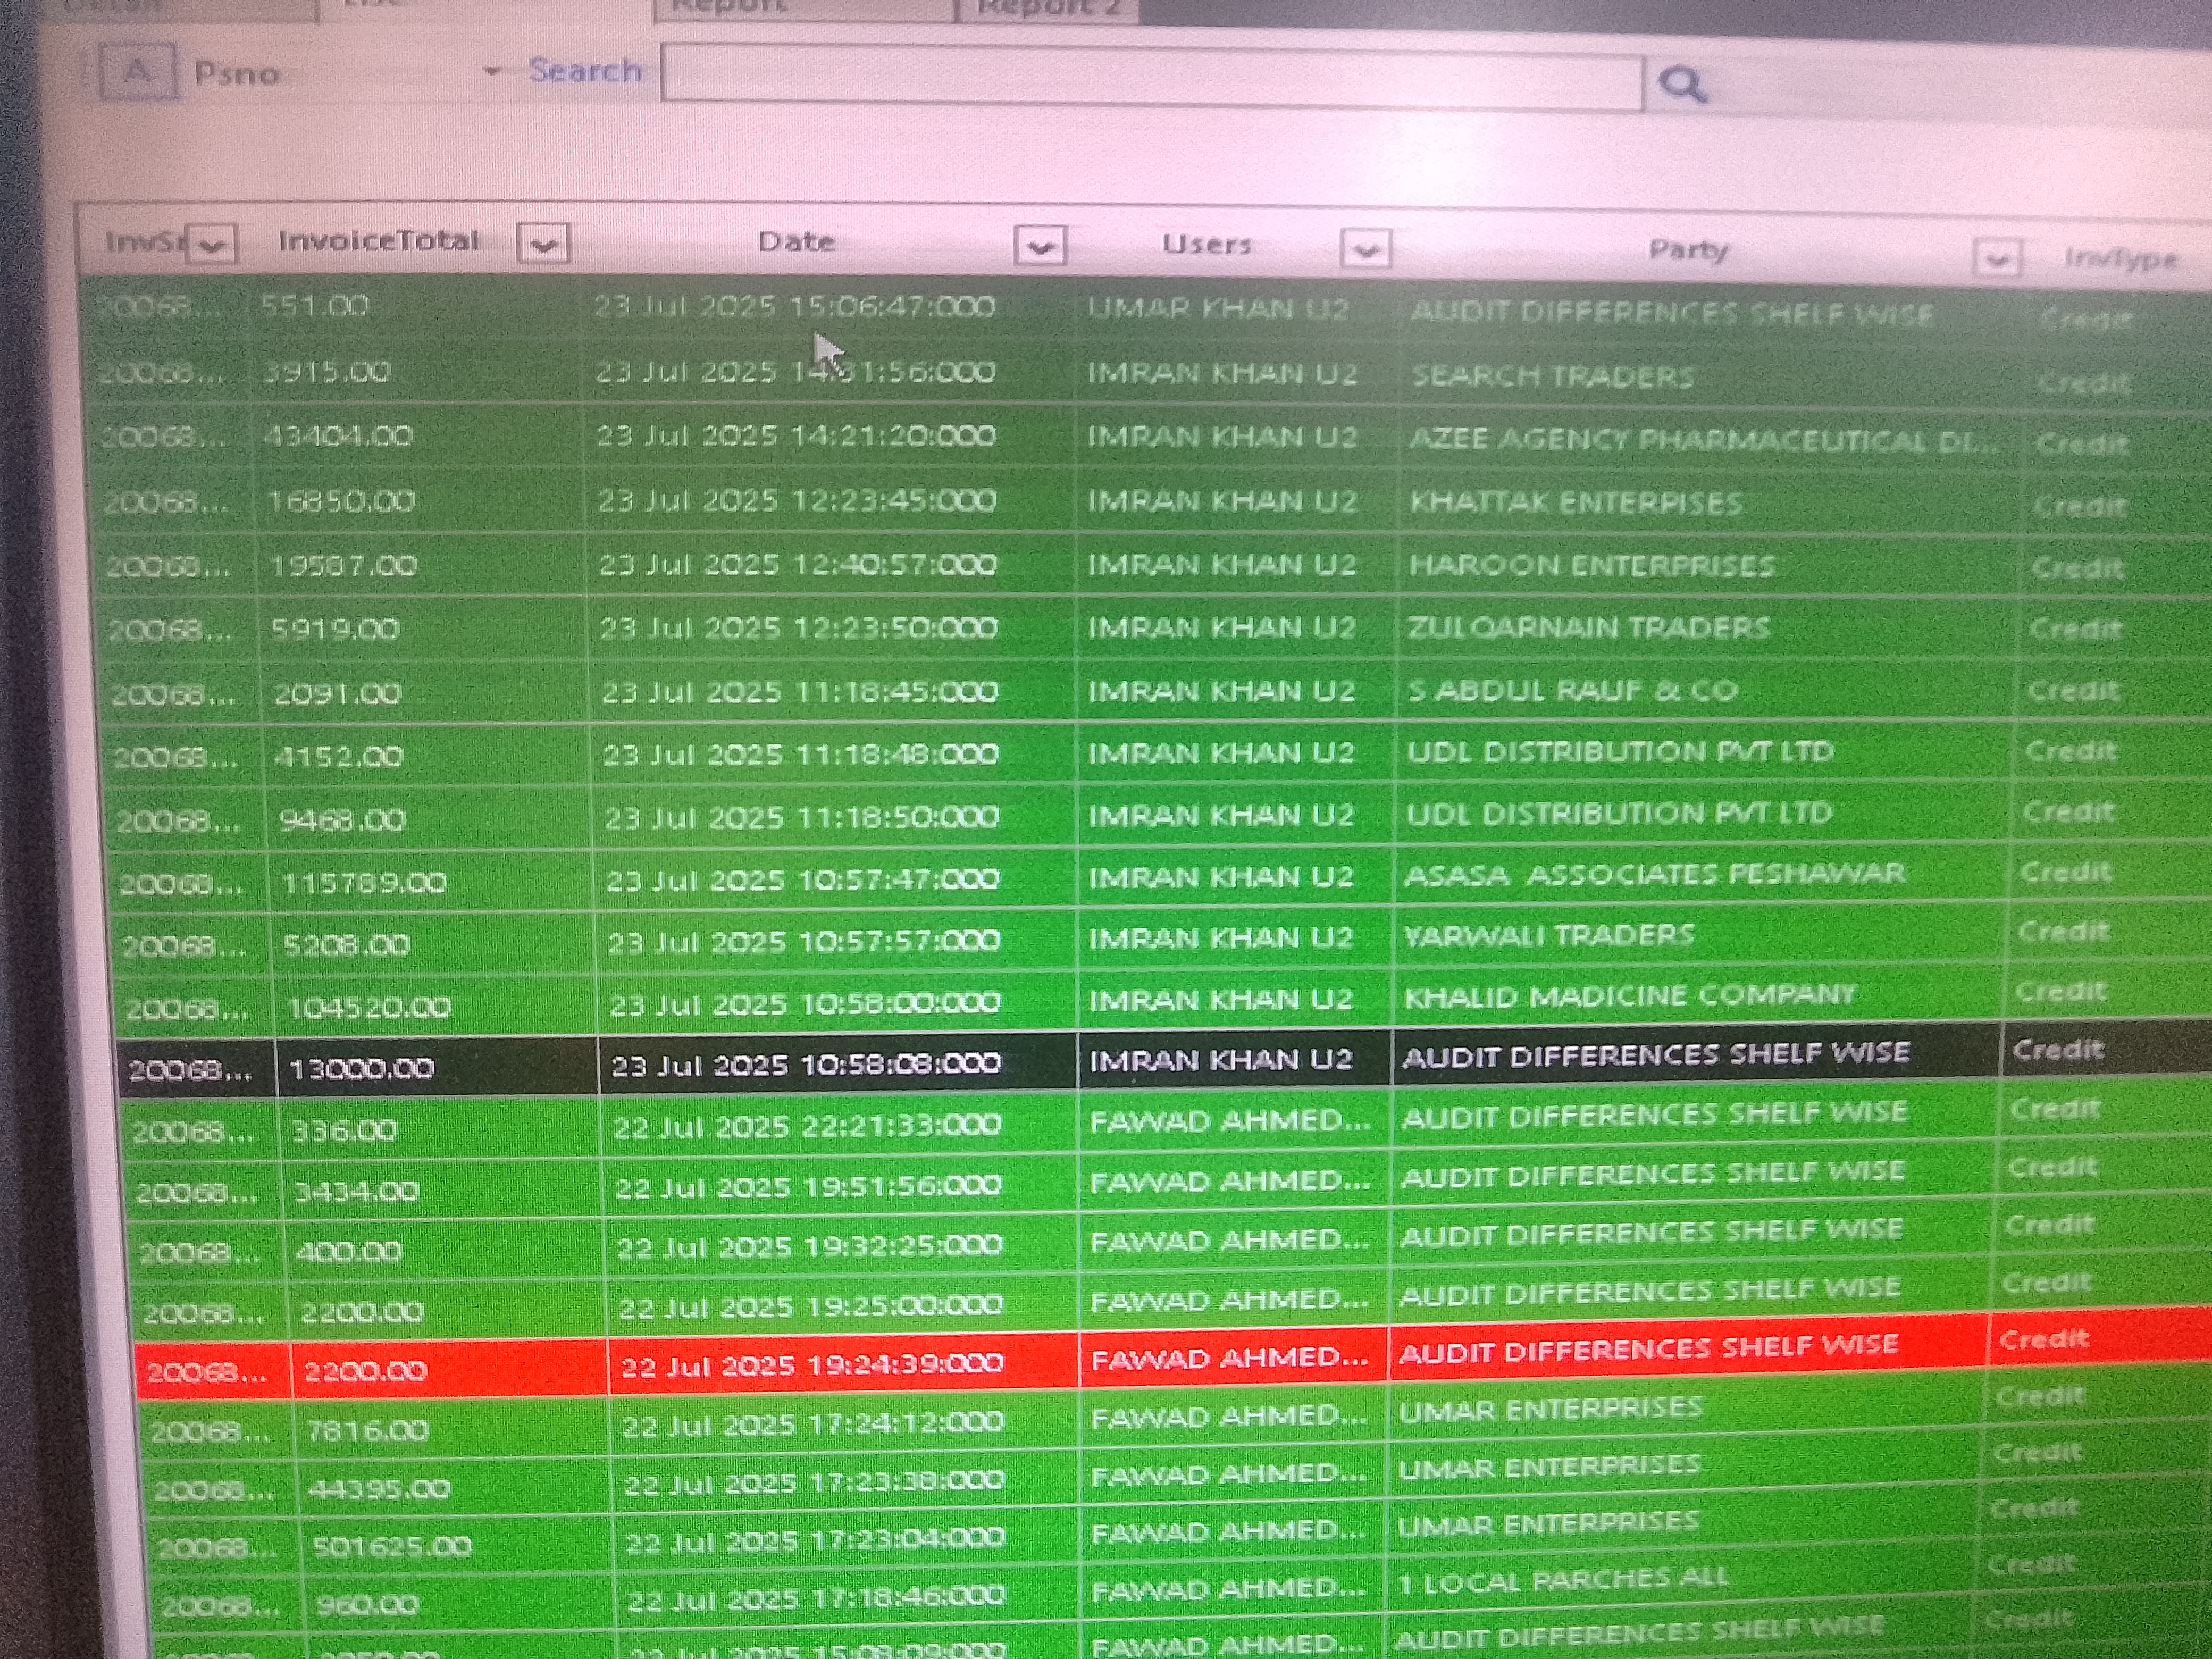Click the ASASA ASSOCIATES PESHAWAR party cell

(1653, 875)
